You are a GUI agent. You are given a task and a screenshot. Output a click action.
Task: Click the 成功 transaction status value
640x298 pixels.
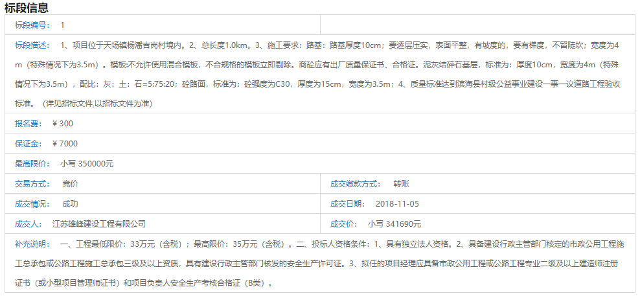70,204
